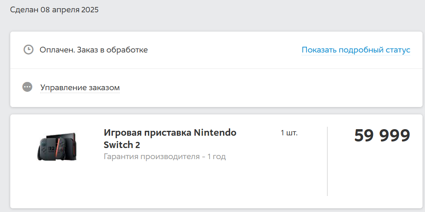Select the Switch 2 title line
This screenshot has height=212, width=425.
(x=122, y=145)
